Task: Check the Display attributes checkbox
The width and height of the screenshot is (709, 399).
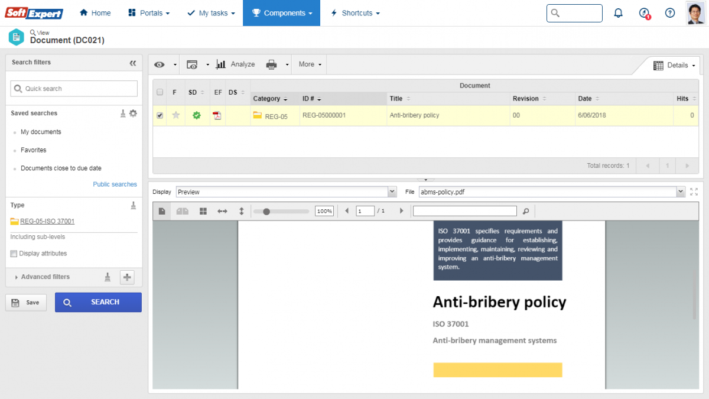Action: click(12, 253)
